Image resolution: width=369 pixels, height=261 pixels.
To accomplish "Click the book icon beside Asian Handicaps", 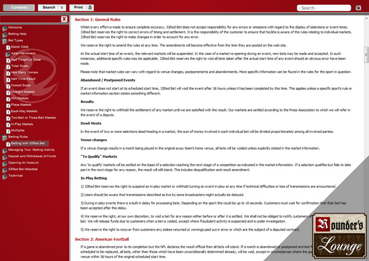I will [8, 54].
